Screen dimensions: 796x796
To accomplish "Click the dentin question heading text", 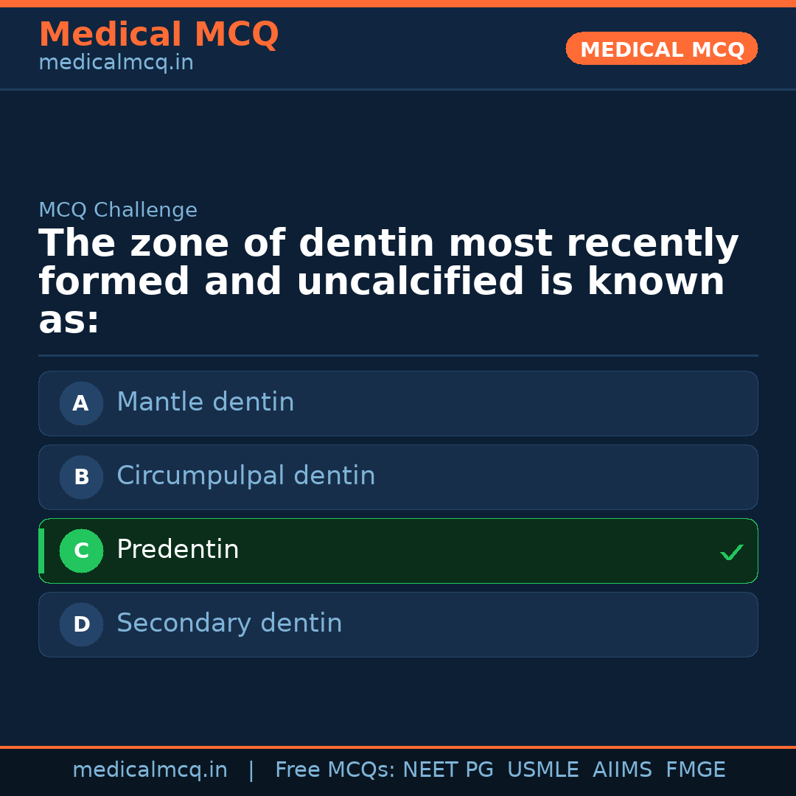I will coord(388,282).
